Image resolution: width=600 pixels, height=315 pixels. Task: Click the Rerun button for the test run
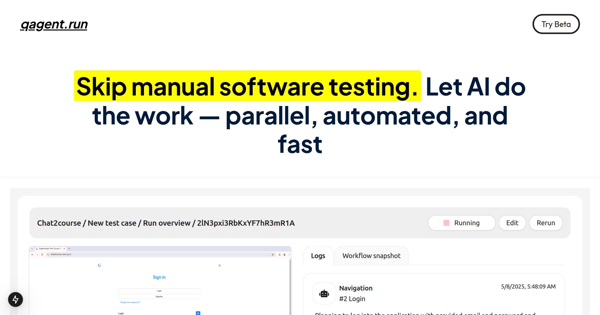coord(546,223)
